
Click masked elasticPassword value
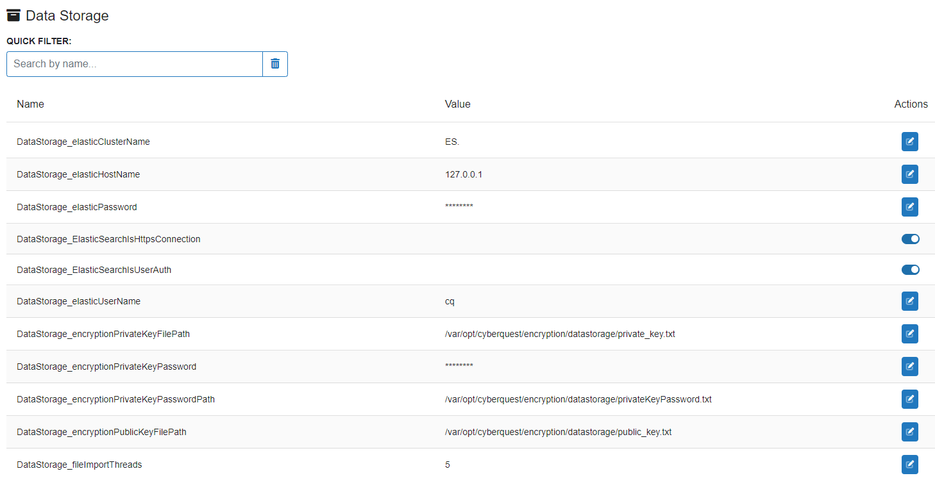coord(459,206)
